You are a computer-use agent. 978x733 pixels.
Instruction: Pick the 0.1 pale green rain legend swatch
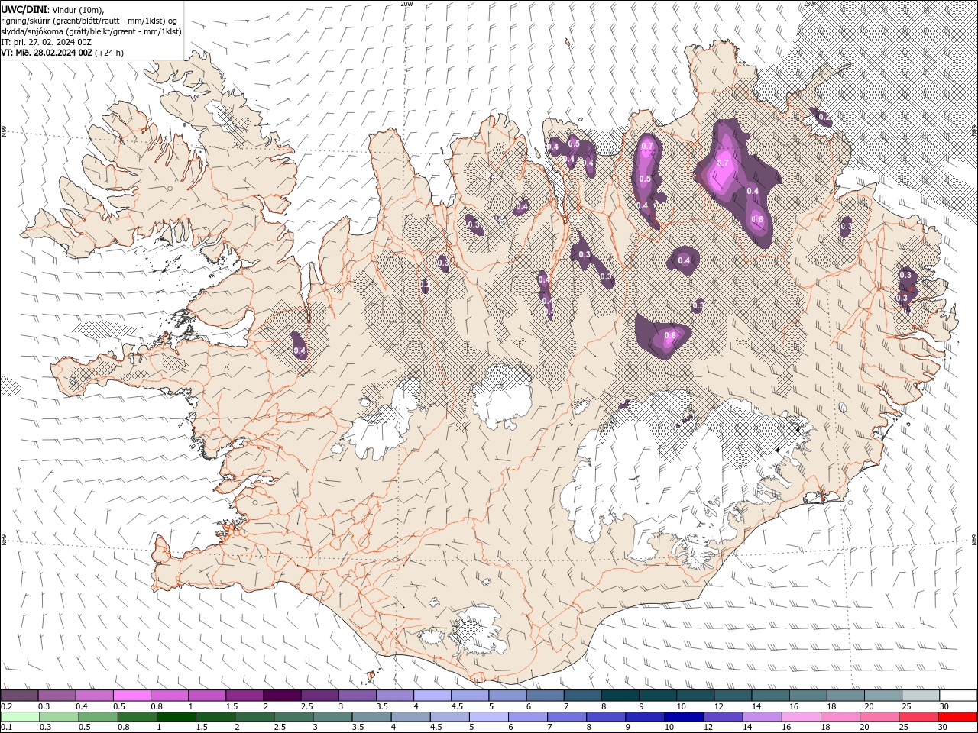point(19,716)
